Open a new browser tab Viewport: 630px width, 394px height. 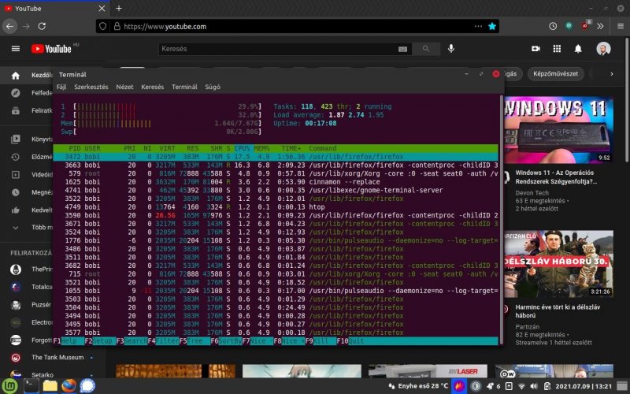[119, 8]
